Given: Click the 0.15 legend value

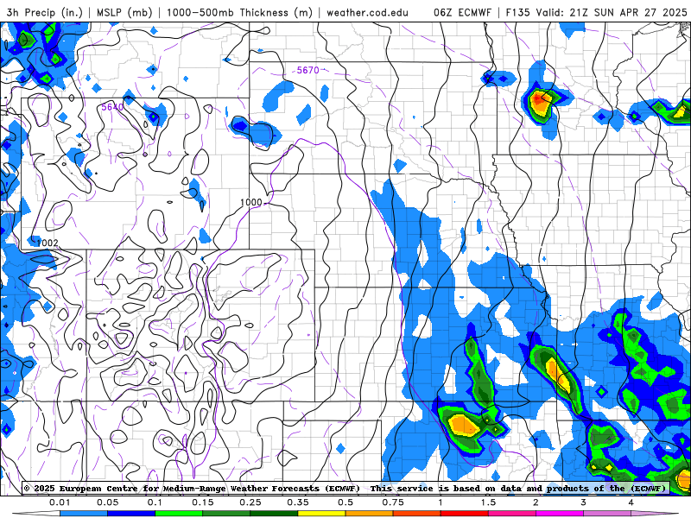Looking at the screenshot, I should pos(203,502).
